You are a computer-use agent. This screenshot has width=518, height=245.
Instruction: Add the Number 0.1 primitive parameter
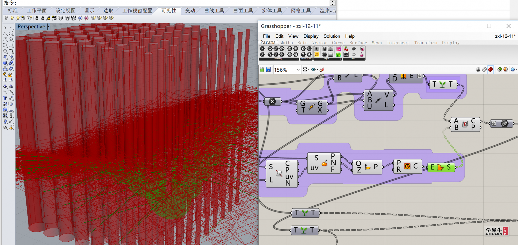point(309,48)
